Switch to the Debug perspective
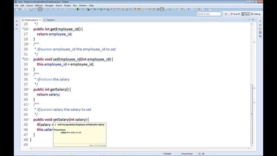Image resolution: width=277 pixels, height=156 pixels. 256,14
